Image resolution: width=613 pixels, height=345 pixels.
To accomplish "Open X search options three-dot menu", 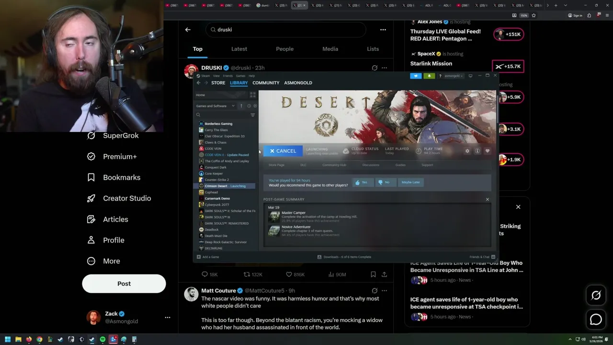I will 383,30.
